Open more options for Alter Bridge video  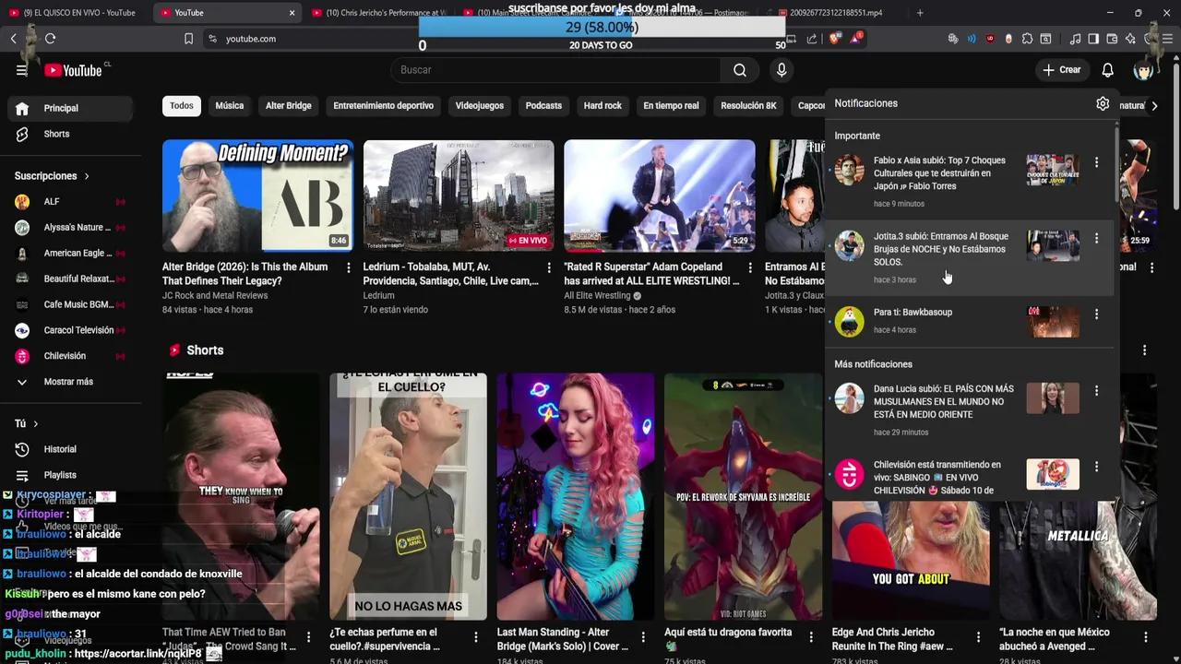tap(348, 267)
